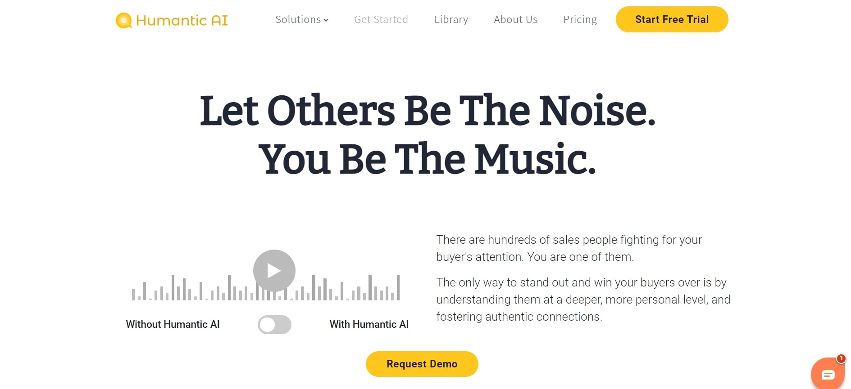The image size is (851, 389).
Task: Toggle the Humantic AI comparison switch
Action: (274, 325)
